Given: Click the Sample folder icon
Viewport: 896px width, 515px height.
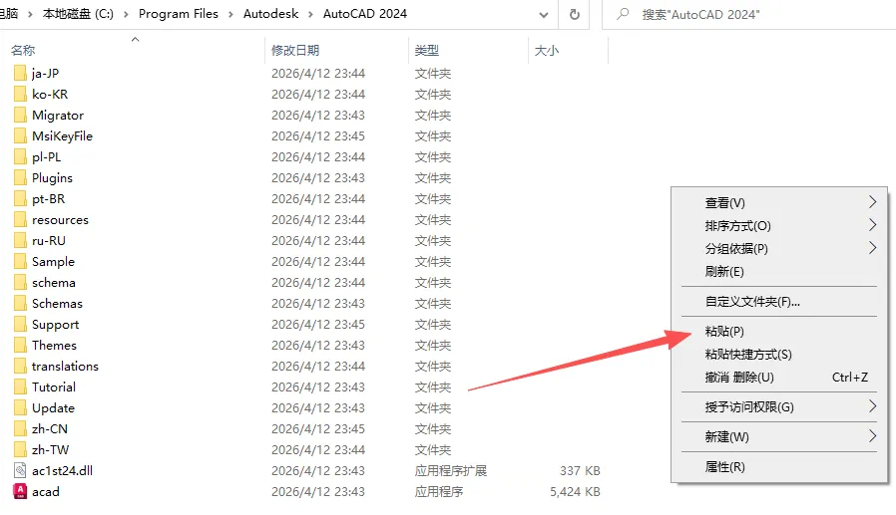Looking at the screenshot, I should [20, 261].
